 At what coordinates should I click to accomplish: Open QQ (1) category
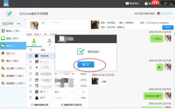pos(13,53)
